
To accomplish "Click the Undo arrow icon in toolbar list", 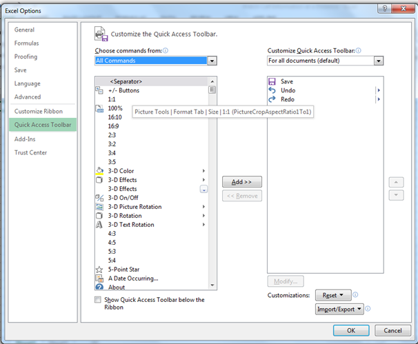I will coord(272,90).
